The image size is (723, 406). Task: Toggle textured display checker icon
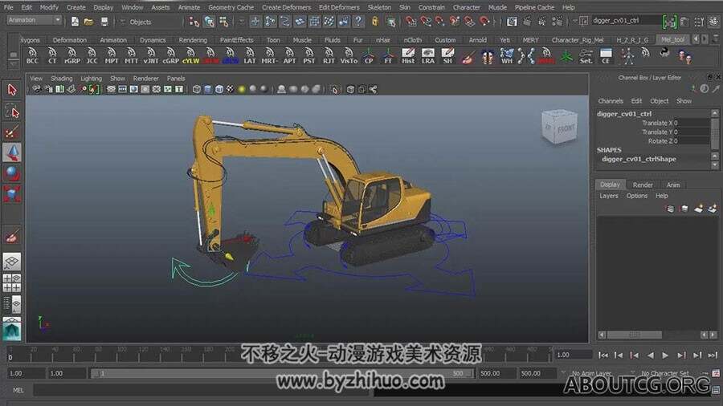230,89
